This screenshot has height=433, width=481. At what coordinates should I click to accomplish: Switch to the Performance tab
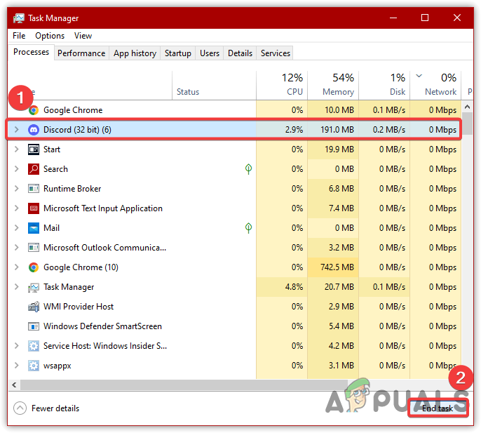coord(81,53)
